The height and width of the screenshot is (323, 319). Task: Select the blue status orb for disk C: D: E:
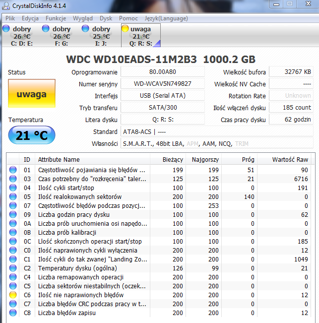(6, 29)
